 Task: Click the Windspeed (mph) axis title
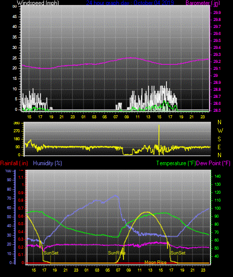pyautogui.click(x=38, y=3)
